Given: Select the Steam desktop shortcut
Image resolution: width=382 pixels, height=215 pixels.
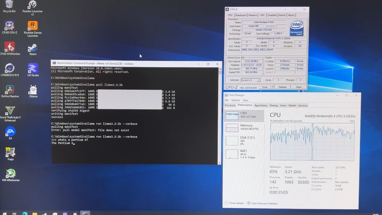Looking at the screenshot, I should [x=32, y=49].
